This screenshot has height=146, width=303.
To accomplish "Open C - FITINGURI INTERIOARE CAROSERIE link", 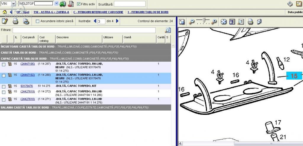I will (x=98, y=12).
